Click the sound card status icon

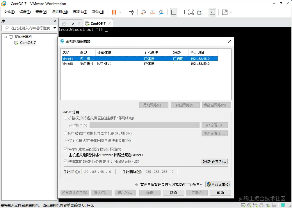[268, 205]
